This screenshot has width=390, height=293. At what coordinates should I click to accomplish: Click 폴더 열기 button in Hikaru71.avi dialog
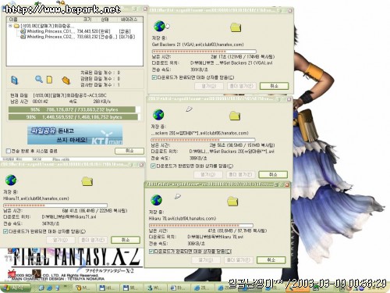pyautogui.click(x=93, y=240)
